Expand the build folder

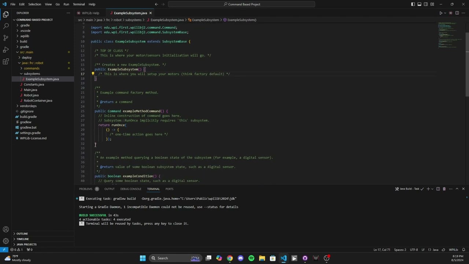click(23, 41)
